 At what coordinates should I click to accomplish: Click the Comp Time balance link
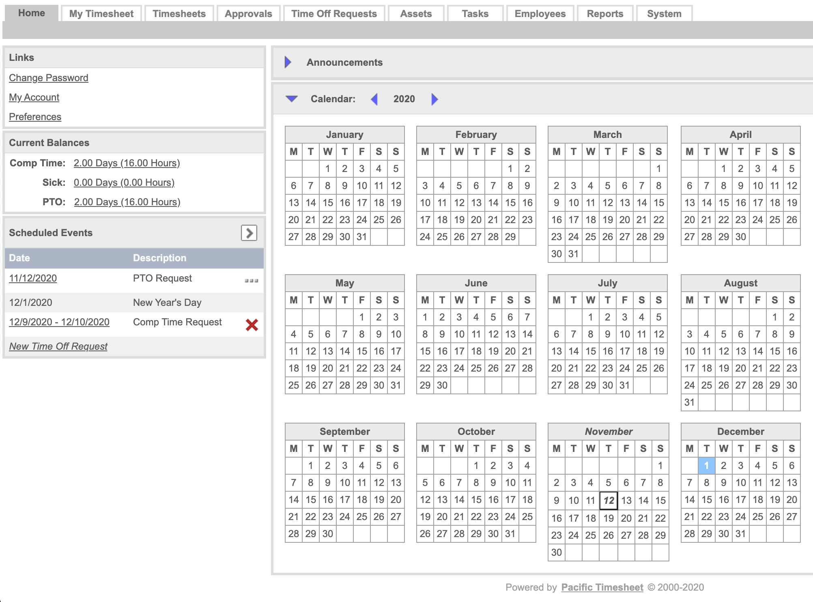pyautogui.click(x=127, y=163)
